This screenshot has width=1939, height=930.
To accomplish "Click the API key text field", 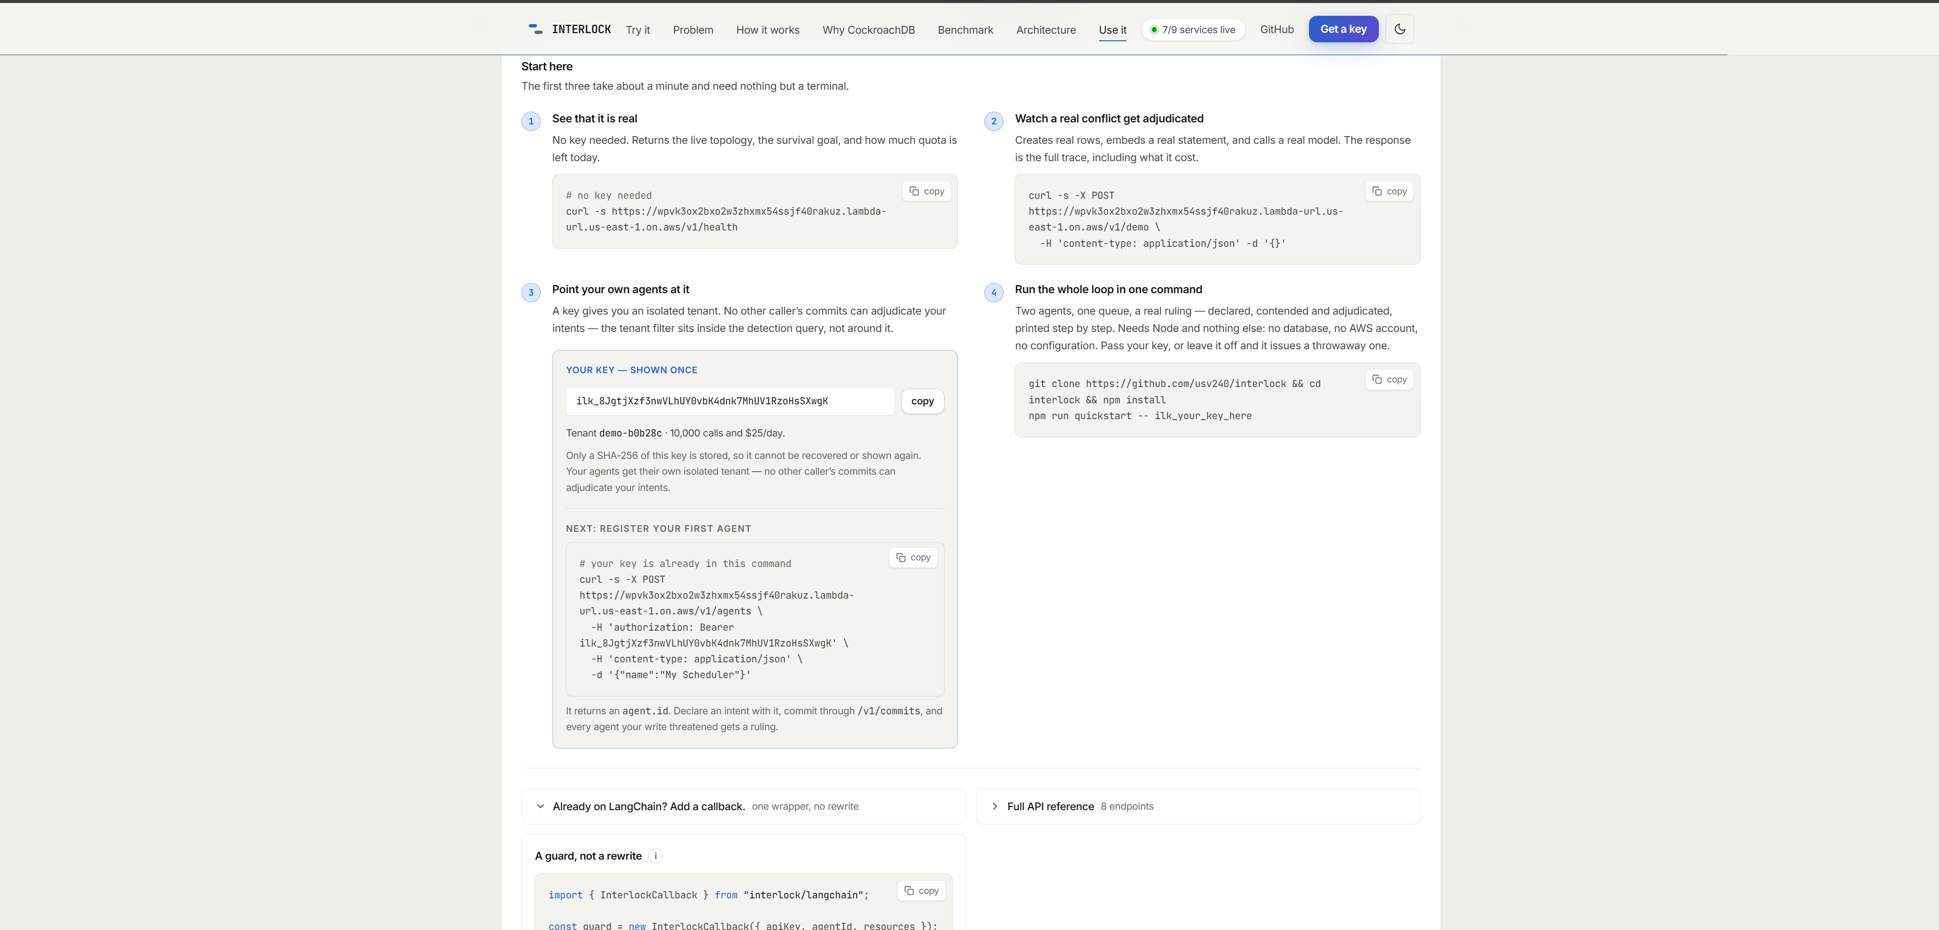I will 729,401.
